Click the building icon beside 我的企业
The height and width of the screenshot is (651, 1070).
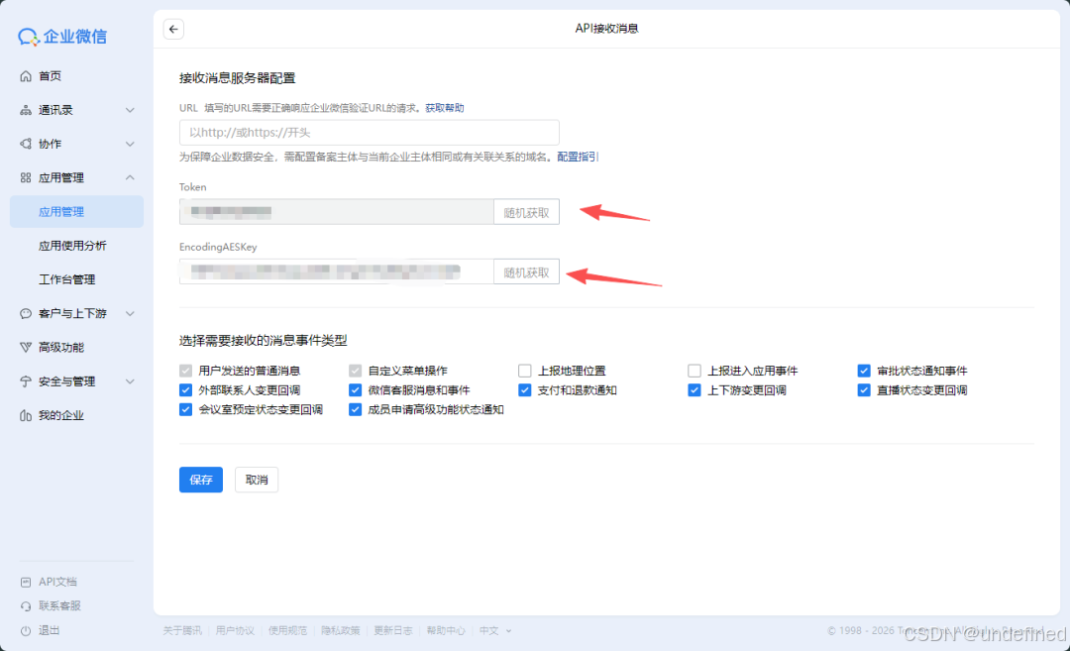(26, 415)
